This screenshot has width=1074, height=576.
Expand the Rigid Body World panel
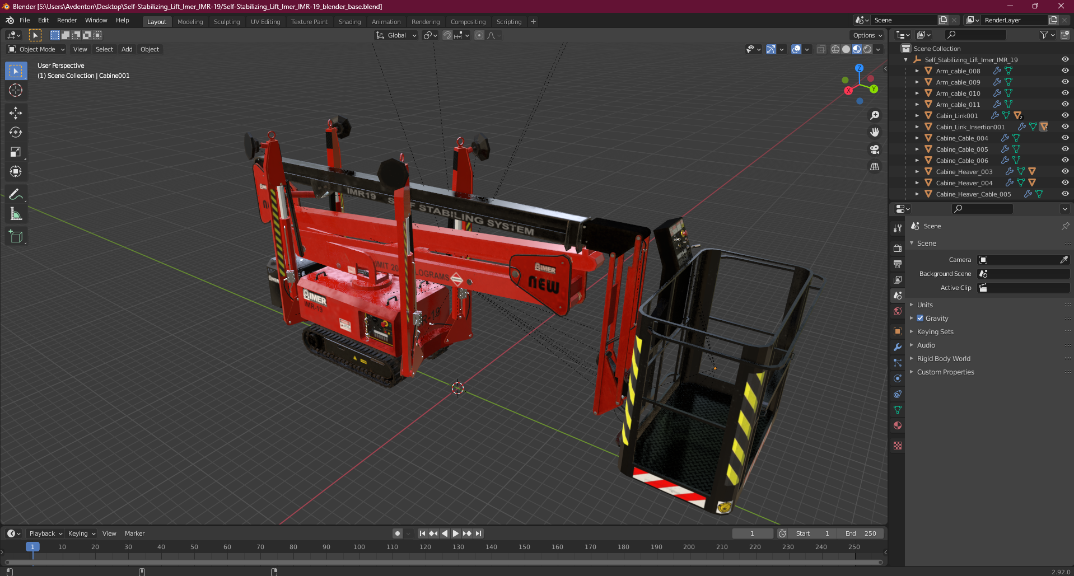point(944,358)
